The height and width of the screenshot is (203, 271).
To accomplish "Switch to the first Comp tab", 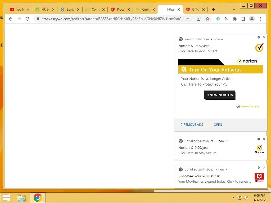I will click(93, 10).
